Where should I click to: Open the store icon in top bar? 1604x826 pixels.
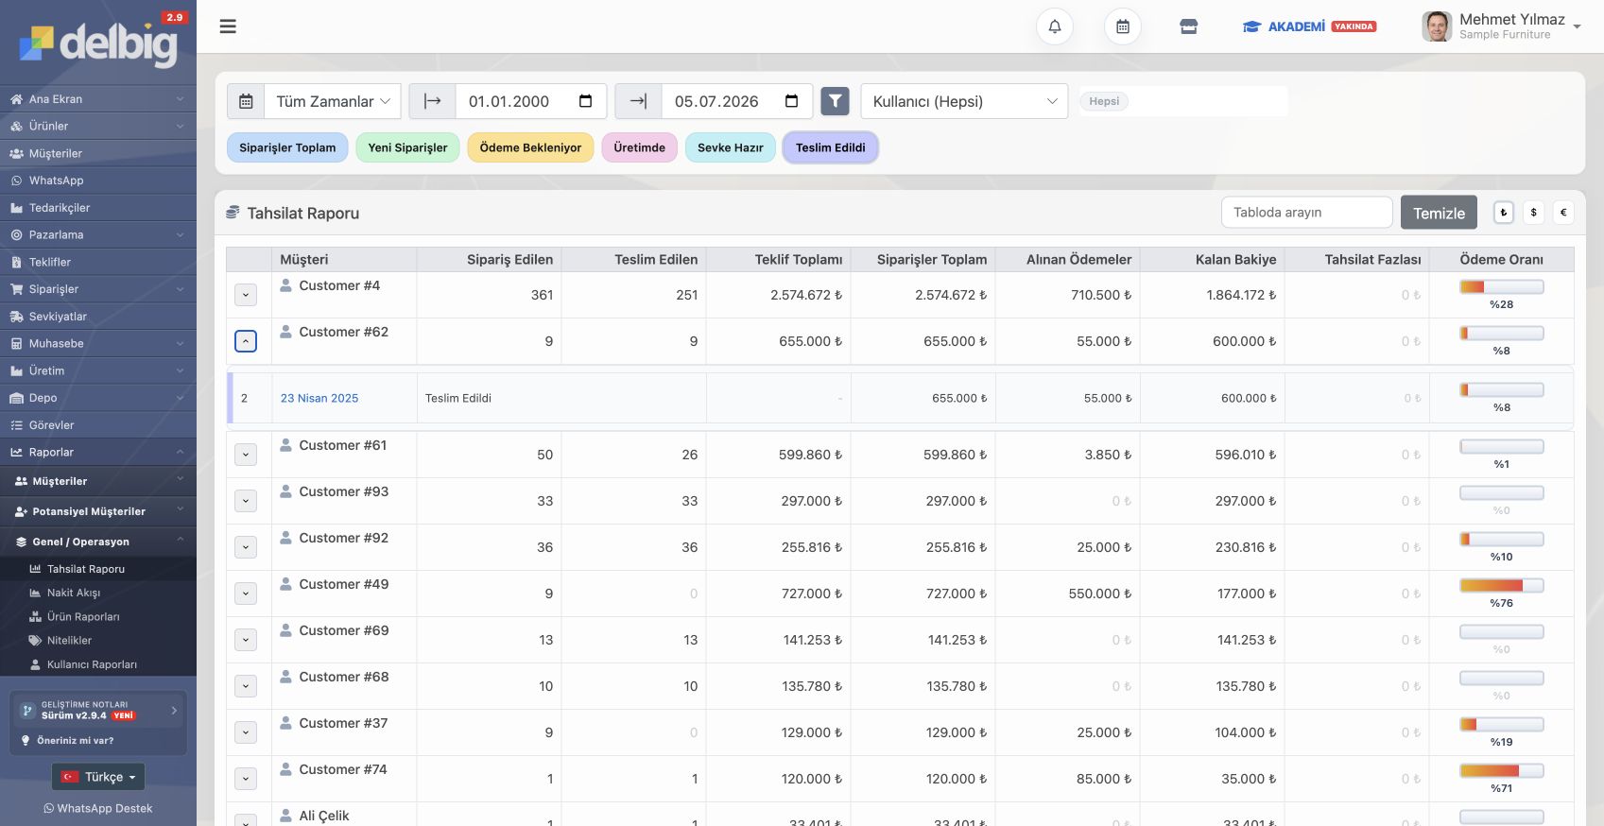click(1189, 26)
